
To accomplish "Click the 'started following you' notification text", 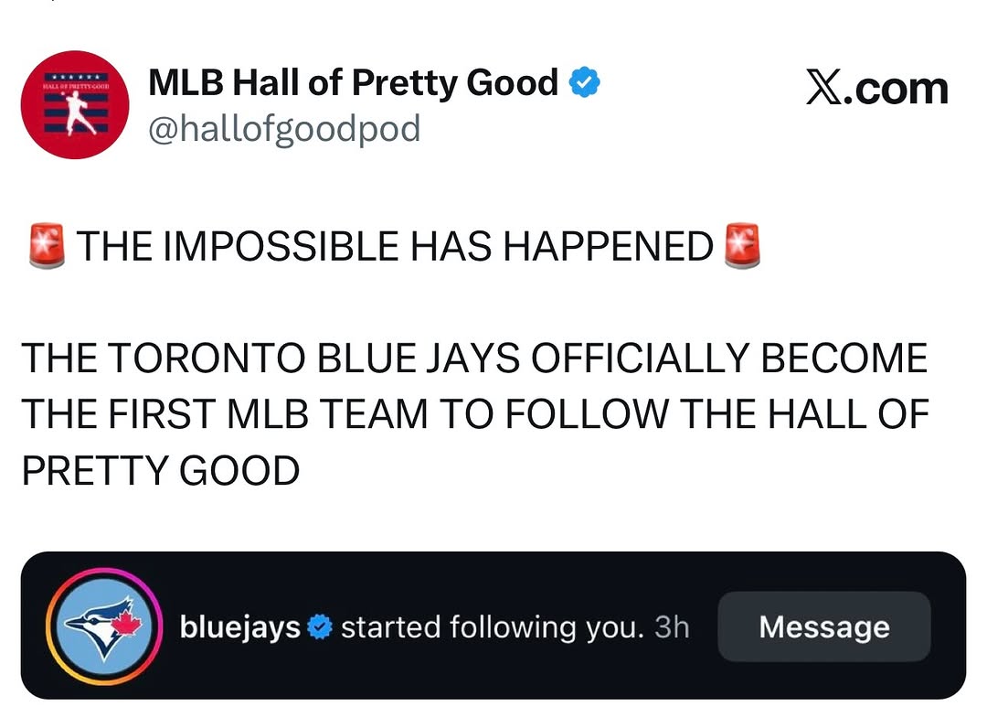I will (493, 627).
